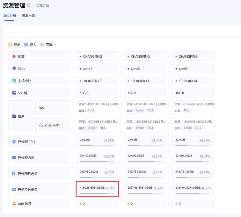The height and width of the screenshot is (217, 241).
Task: Click the house icon next to 区域
Action: (x=14, y=56)
